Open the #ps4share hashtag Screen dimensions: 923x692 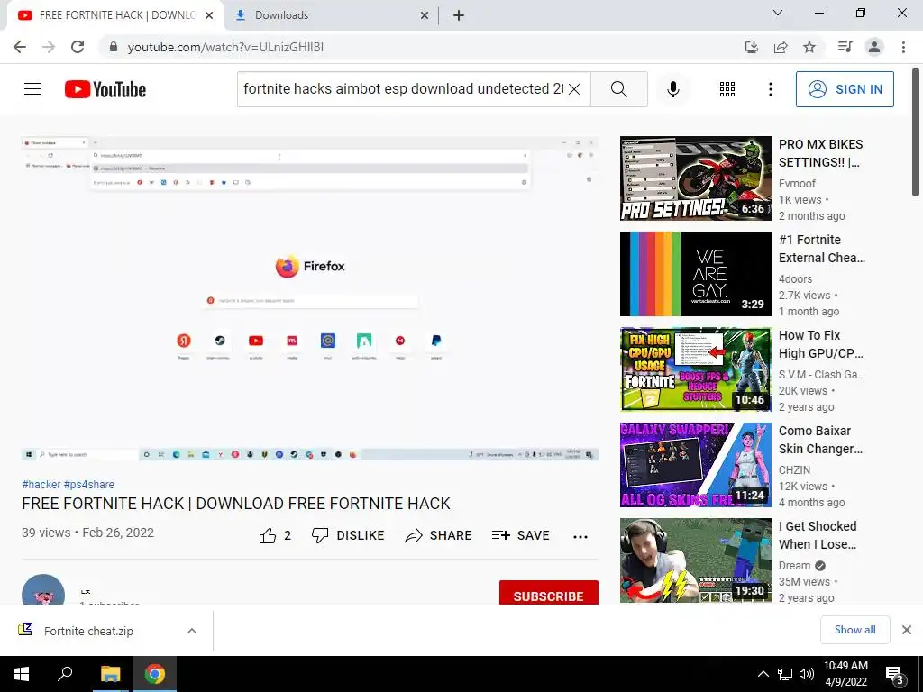[x=89, y=484]
